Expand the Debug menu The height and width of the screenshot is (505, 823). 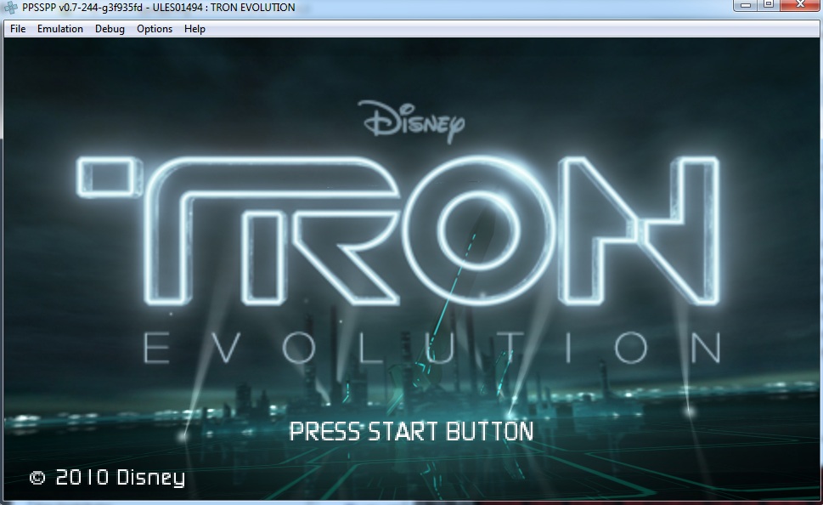tap(110, 29)
